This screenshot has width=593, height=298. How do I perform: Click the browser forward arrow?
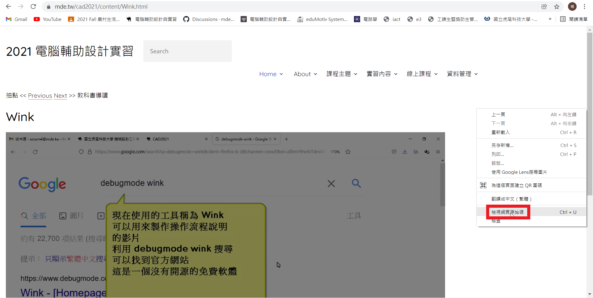point(21,6)
